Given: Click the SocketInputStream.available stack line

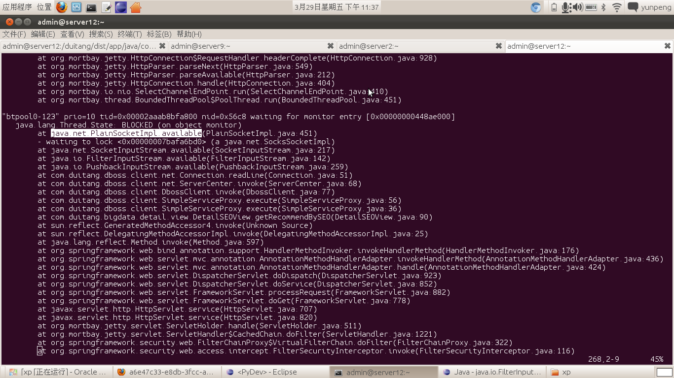Looking at the screenshot, I should pos(186,150).
